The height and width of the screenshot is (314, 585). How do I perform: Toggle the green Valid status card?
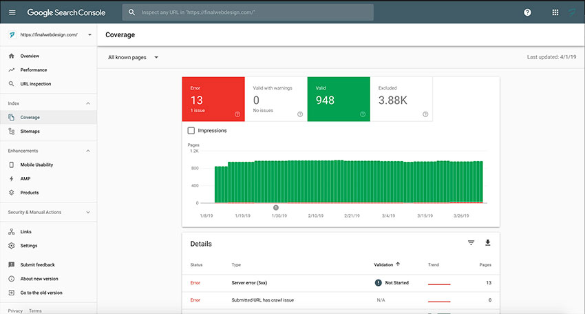[x=339, y=99]
